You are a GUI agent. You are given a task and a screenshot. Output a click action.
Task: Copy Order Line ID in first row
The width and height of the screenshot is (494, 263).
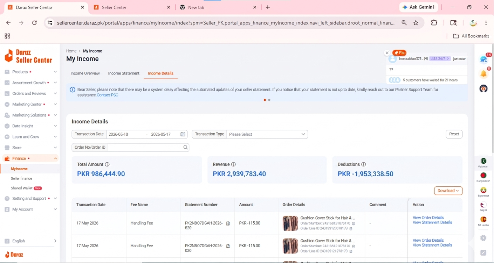tap(351, 228)
